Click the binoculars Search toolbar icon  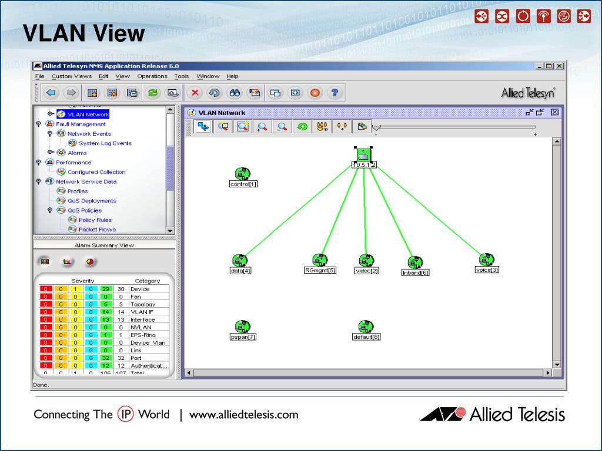235,93
